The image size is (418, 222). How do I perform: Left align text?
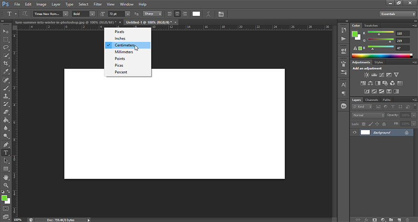(170, 14)
